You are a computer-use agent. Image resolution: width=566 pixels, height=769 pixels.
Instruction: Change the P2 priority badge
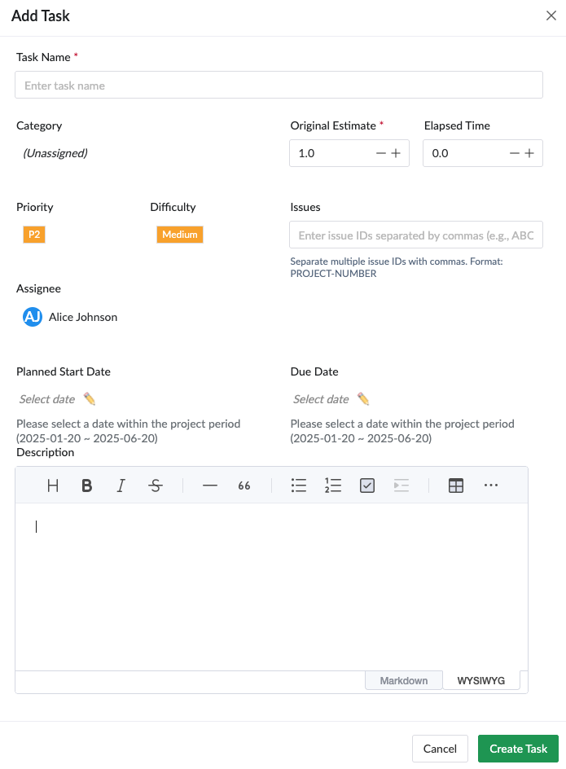click(33, 234)
